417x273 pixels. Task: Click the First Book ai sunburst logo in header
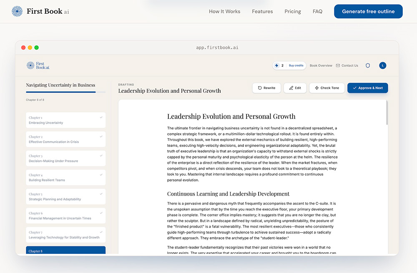coord(17,11)
